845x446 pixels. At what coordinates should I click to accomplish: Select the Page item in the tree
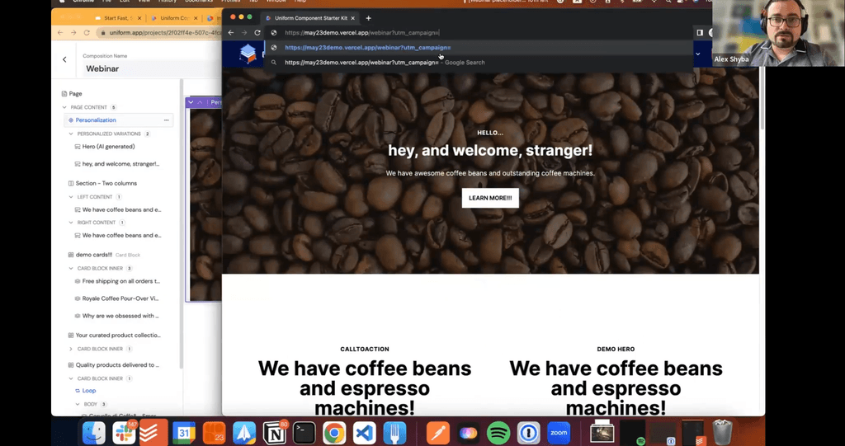pos(72,94)
